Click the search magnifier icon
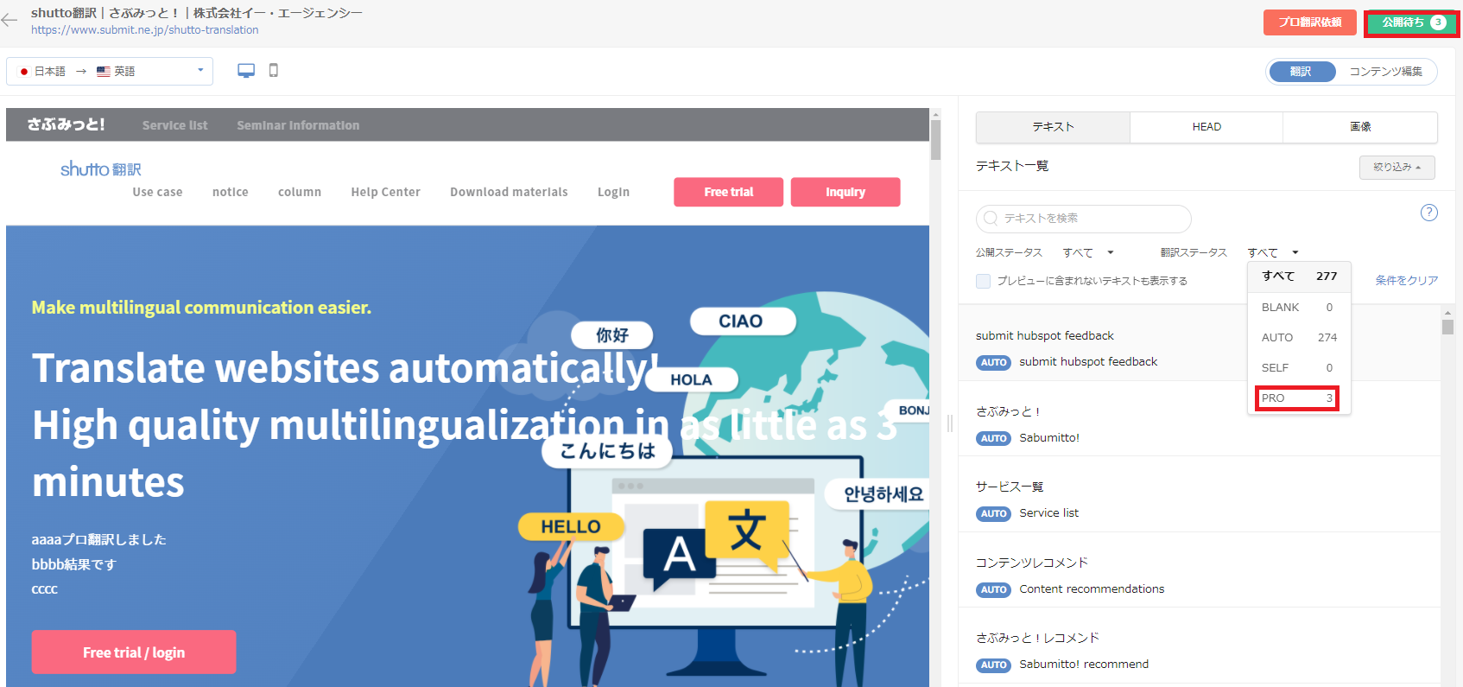1463x687 pixels. (991, 219)
